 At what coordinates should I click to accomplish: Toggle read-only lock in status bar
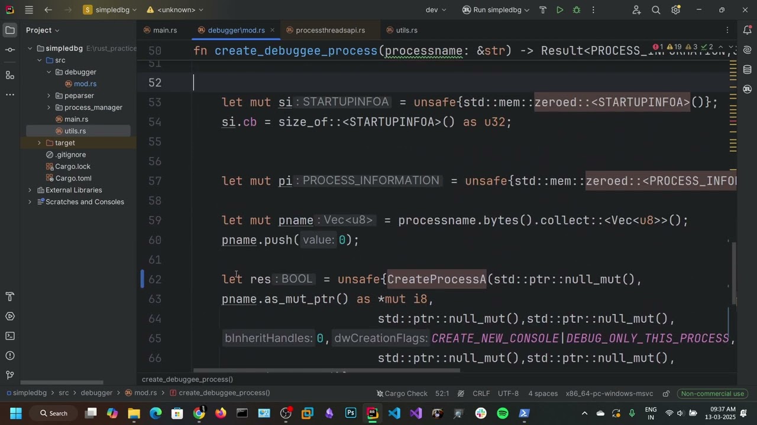[x=666, y=394]
